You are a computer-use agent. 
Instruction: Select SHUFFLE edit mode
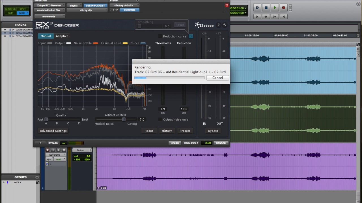(10, 9)
